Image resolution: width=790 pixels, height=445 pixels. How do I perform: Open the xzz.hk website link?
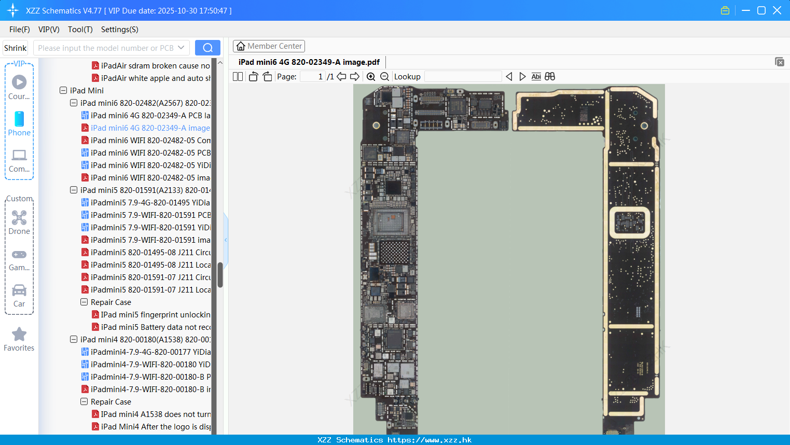click(x=429, y=440)
